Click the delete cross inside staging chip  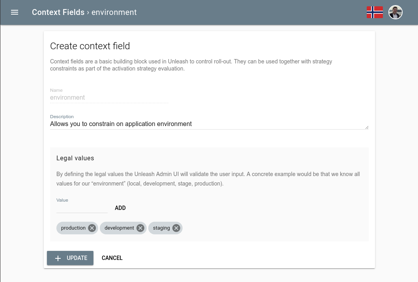(176, 228)
